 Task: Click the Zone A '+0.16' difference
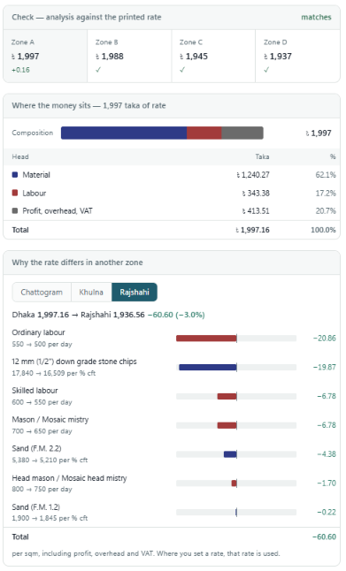click(20, 70)
